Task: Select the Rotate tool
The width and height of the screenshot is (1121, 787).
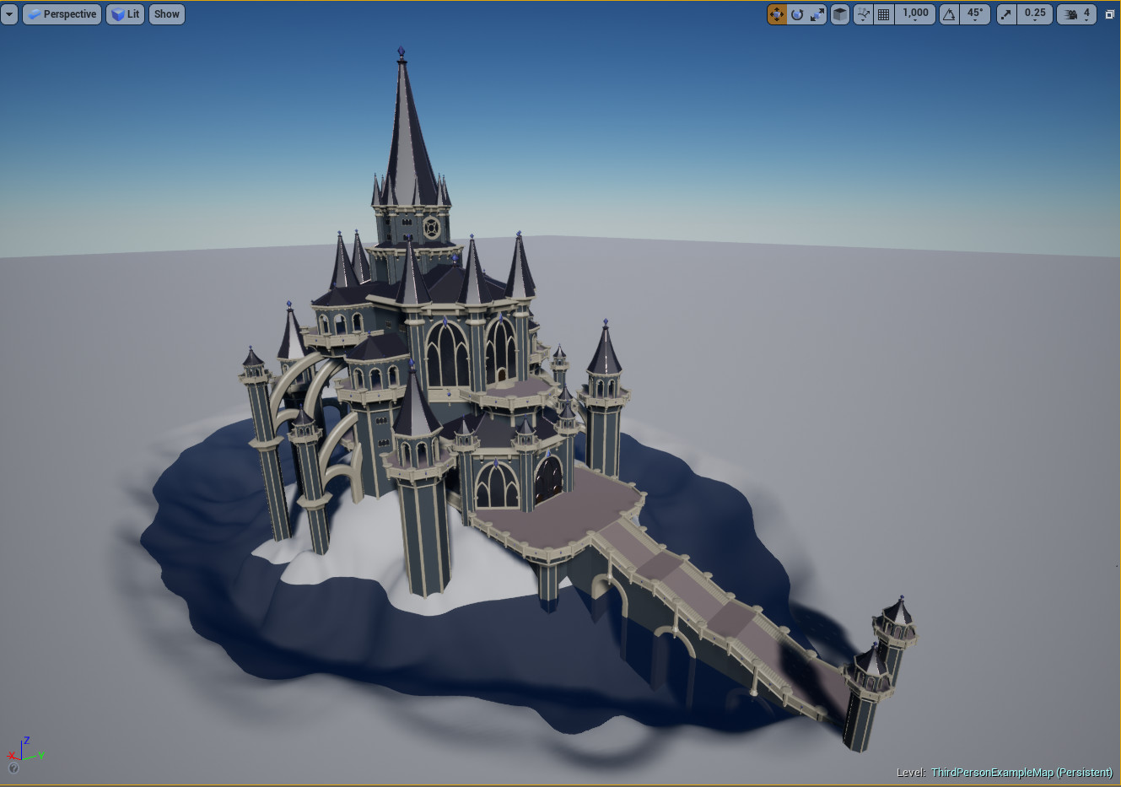Action: 798,13
